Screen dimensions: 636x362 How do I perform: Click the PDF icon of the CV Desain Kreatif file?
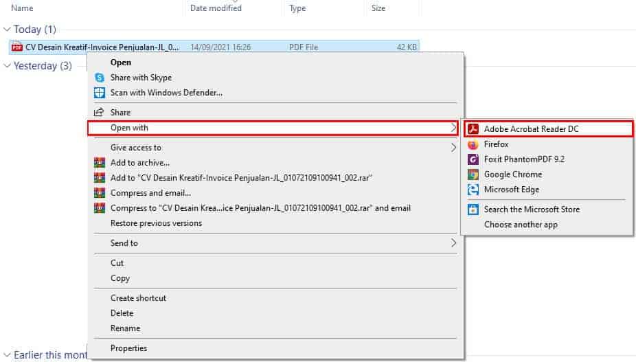[17, 47]
